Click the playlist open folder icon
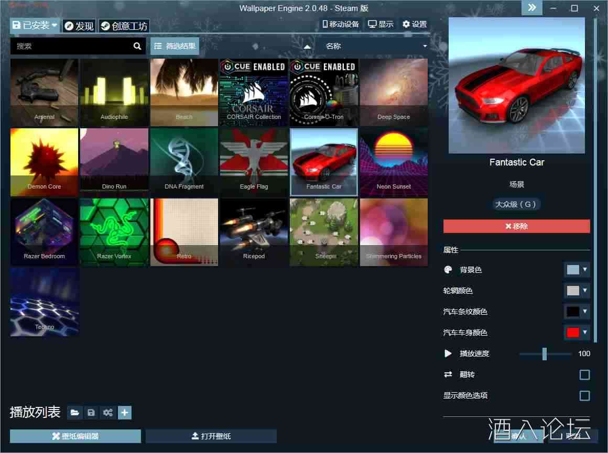This screenshot has height=453, width=608. pyautogui.click(x=75, y=413)
